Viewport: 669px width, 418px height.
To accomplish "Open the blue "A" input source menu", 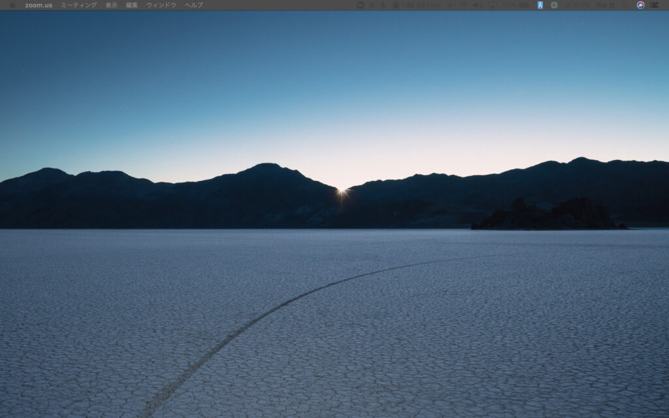I will pyautogui.click(x=540, y=5).
